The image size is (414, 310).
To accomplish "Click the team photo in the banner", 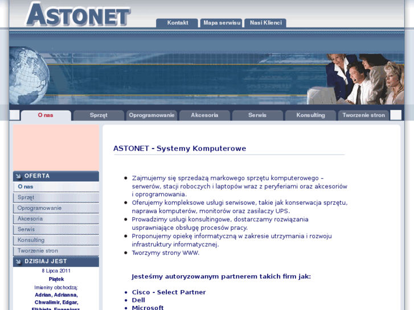I will click(x=356, y=79).
